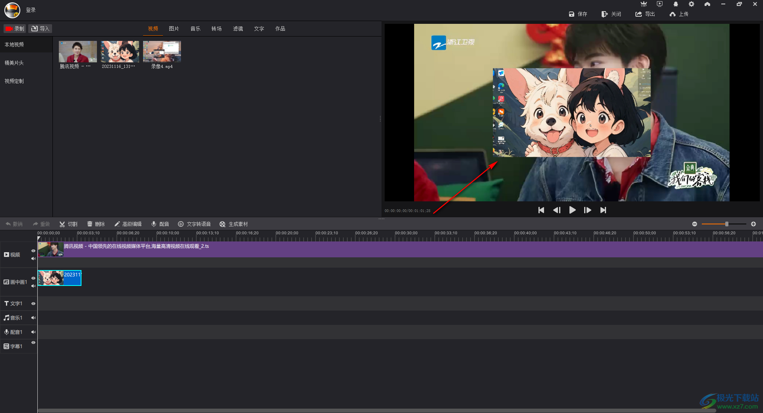The width and height of the screenshot is (763, 413).
Task: Select the 20231116_131 video thumbnail
Action: pos(120,52)
